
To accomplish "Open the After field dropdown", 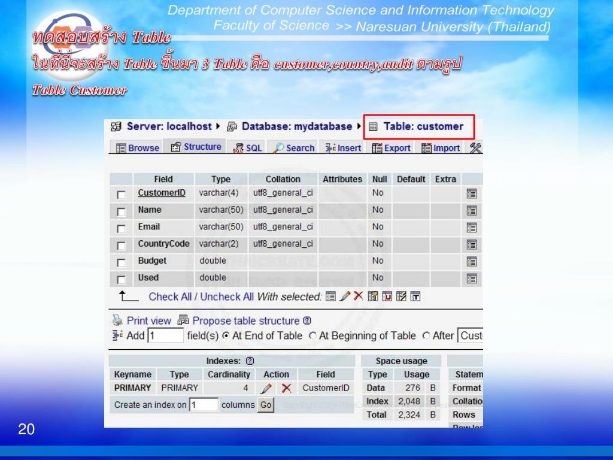I will (471, 335).
